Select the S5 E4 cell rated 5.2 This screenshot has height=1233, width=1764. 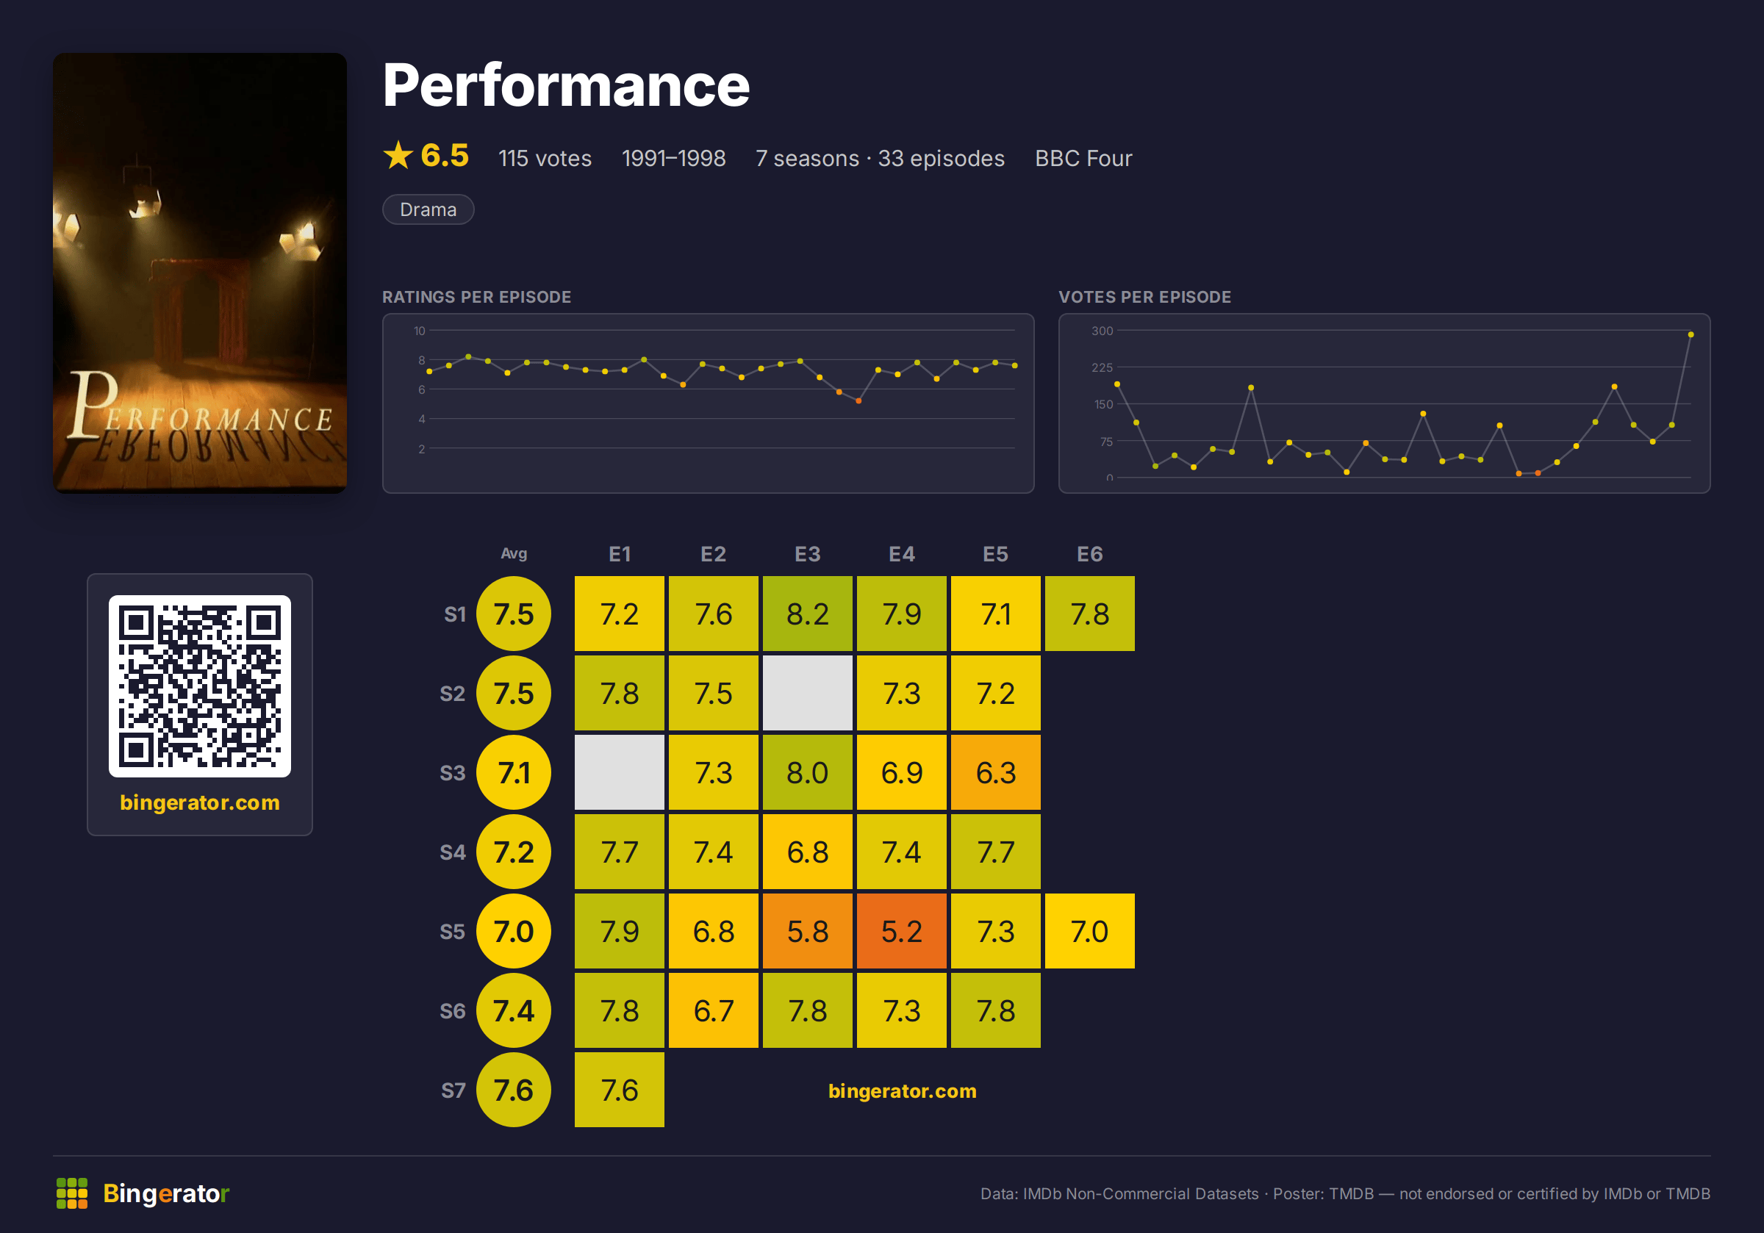901,931
